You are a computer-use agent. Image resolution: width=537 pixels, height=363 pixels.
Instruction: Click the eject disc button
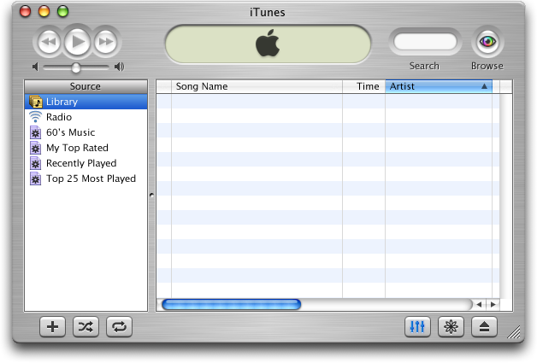[484, 327]
